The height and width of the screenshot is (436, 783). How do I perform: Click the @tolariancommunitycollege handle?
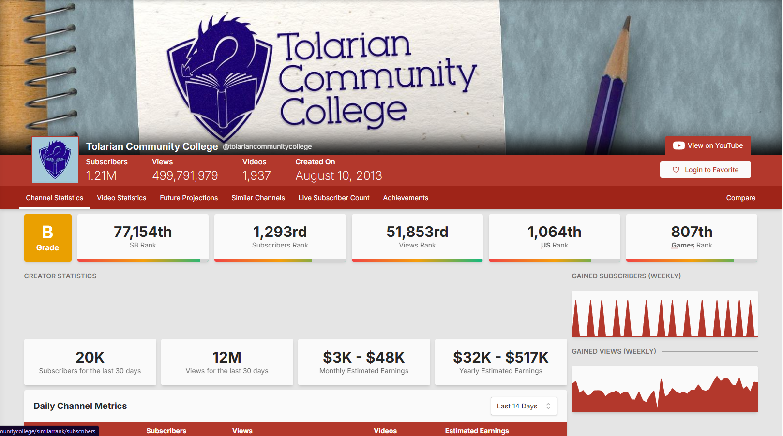(x=267, y=146)
